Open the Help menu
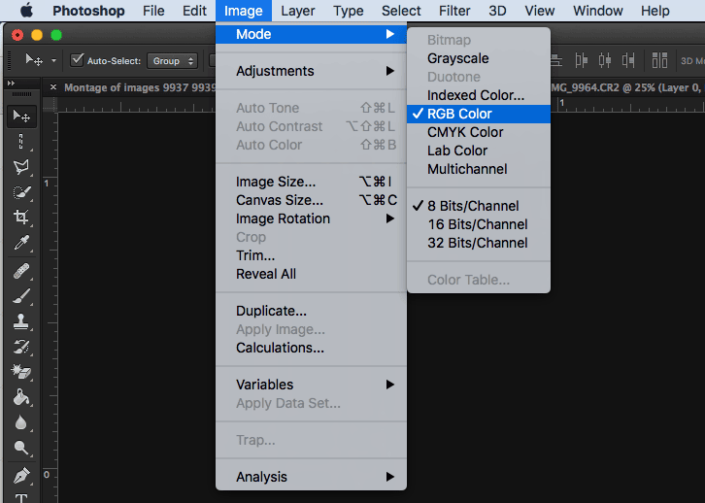 [655, 11]
